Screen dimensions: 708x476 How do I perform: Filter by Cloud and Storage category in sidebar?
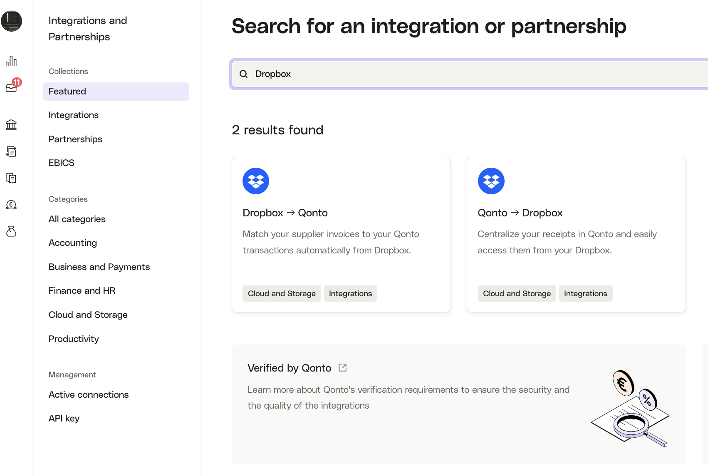pos(88,315)
